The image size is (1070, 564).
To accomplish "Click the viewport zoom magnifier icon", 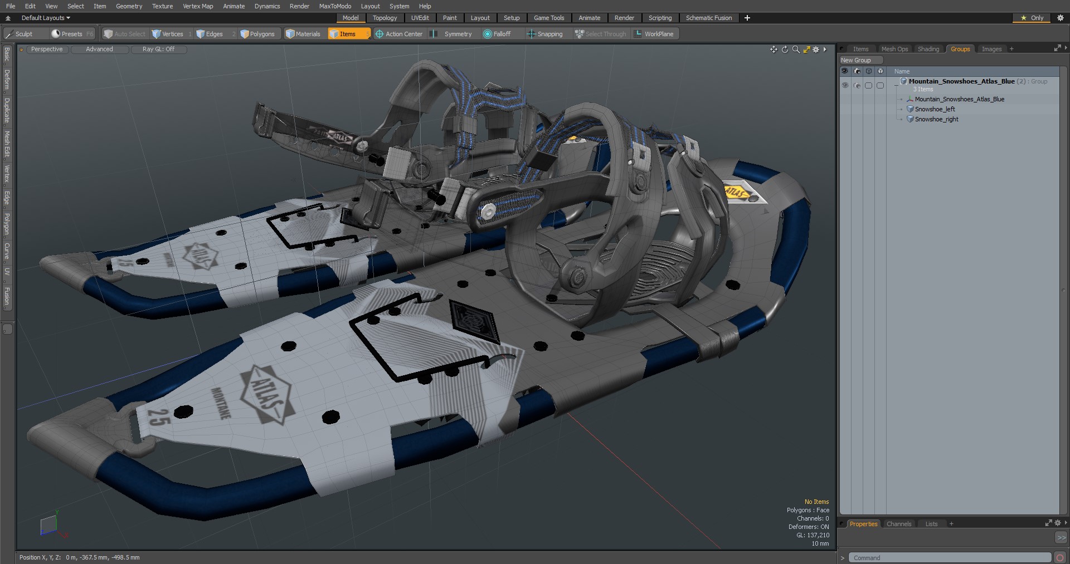I will point(796,50).
